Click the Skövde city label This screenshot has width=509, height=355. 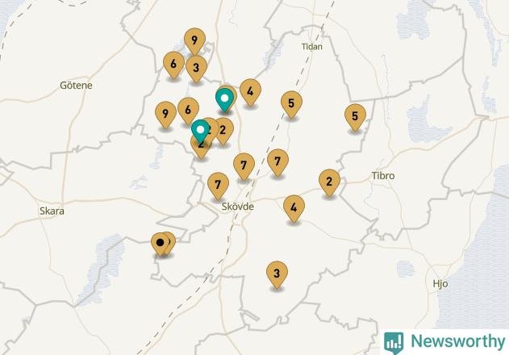238,207
